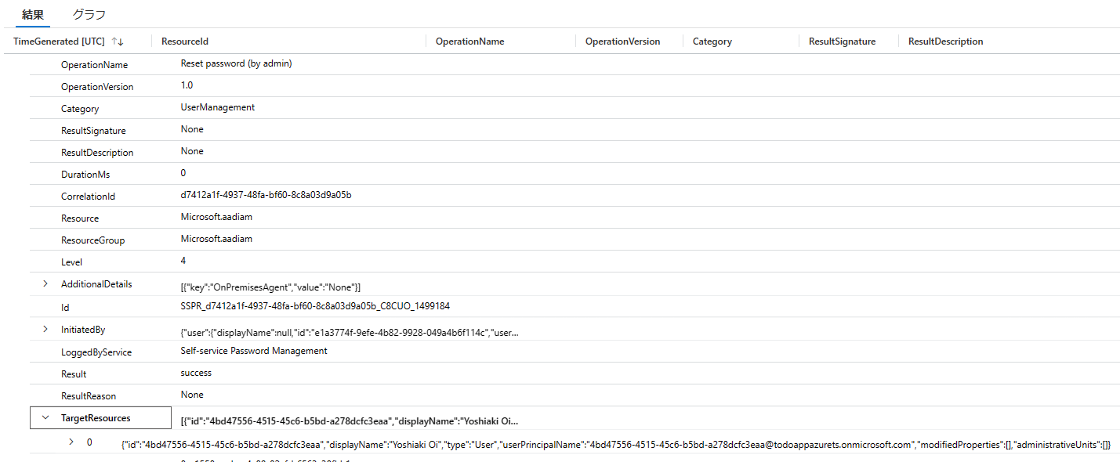1120x462 pixels.
Task: Click the DurationMs field label
Action: (x=87, y=175)
